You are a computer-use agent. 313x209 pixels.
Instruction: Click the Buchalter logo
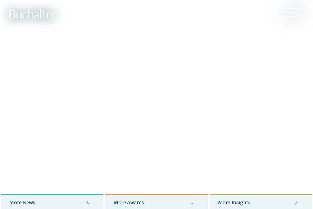coord(33,14)
